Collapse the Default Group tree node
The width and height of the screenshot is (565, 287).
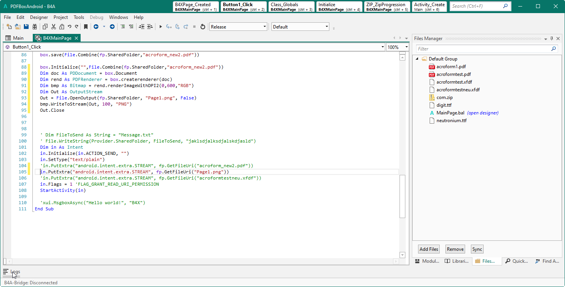point(417,59)
